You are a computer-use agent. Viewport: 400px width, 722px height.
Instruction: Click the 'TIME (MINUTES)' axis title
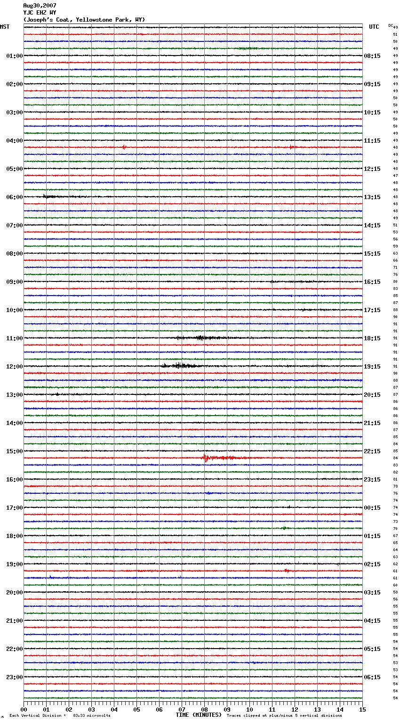coord(199,715)
